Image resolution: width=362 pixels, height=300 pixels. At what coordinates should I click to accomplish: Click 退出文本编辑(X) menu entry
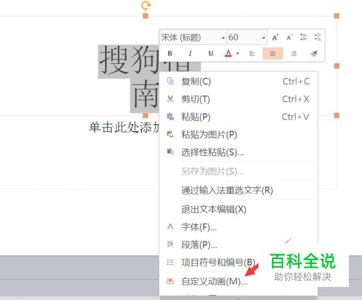click(x=239, y=210)
